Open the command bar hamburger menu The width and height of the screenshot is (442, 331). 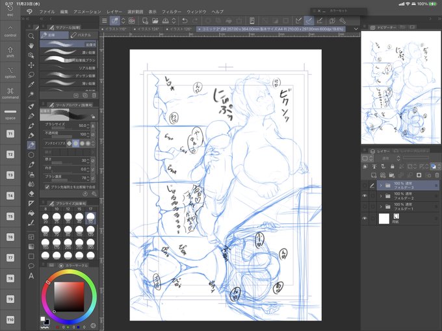(x=104, y=21)
